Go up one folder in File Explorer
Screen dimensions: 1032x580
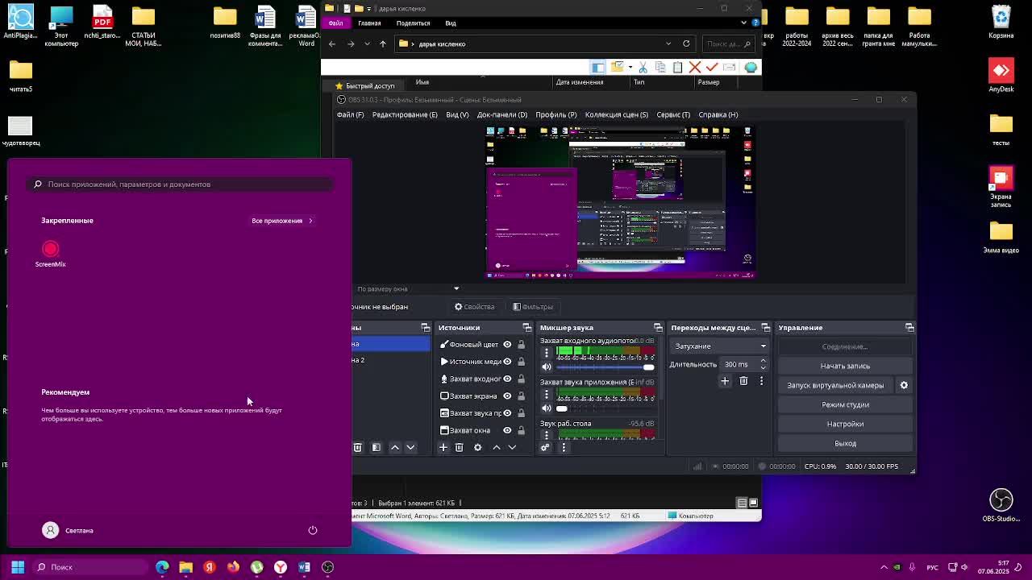pyautogui.click(x=383, y=43)
